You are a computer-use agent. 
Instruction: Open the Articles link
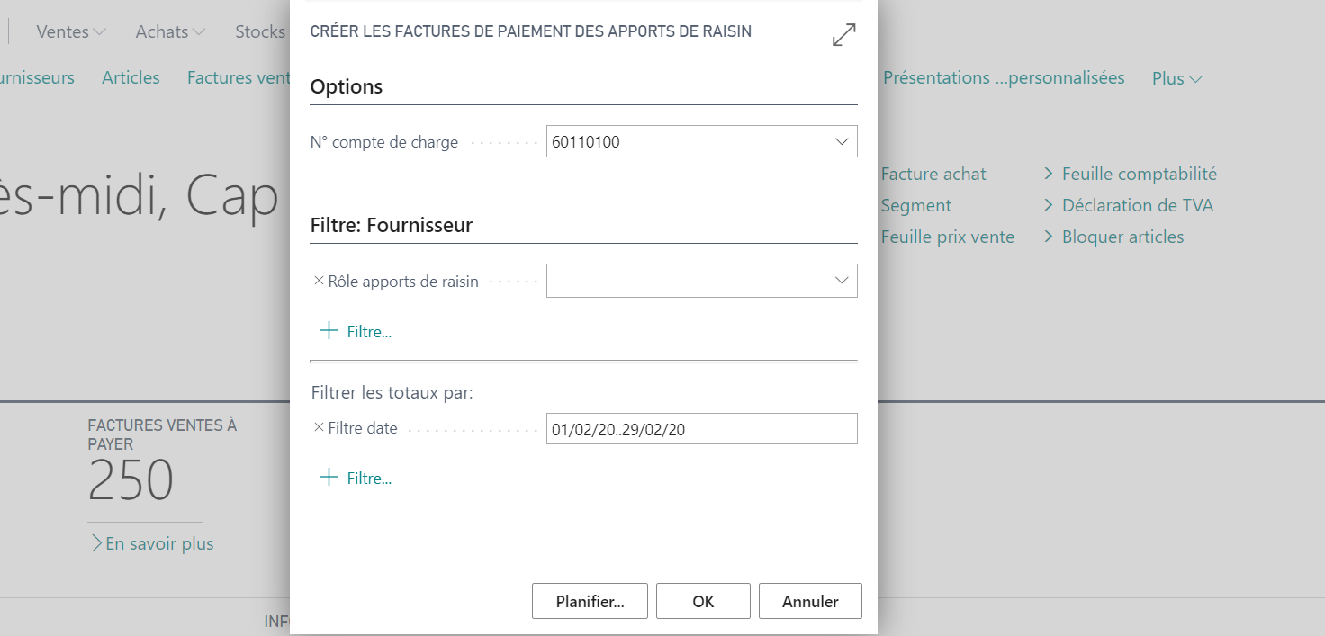click(x=131, y=78)
